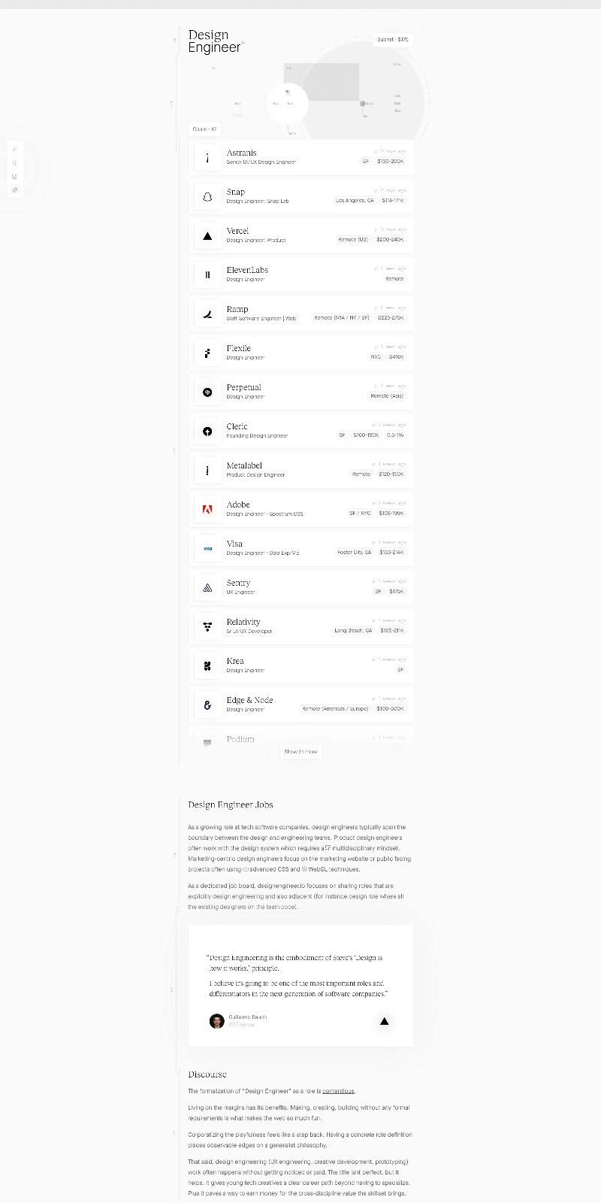Screen dimensions: 601x1203
Task: Open the Astranis Senior UI/UX Design Engineer listing
Action: pos(300,157)
